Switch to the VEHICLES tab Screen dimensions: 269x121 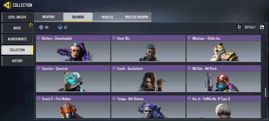coord(107,17)
